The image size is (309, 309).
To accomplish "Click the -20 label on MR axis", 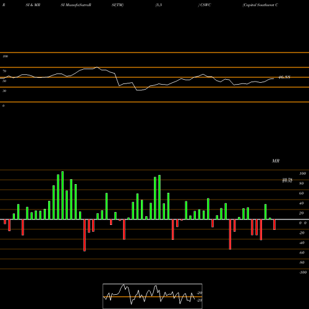I will pos(302,233).
